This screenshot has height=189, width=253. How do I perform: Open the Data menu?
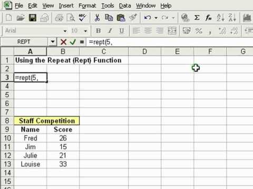pos(125,6)
